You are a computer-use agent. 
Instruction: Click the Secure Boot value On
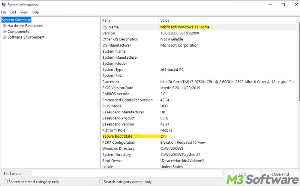[x=163, y=136]
